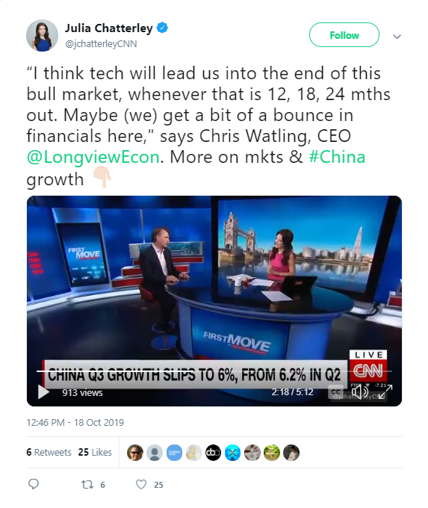Viewport: 428px width, 508px height.
Task: View the 6 Retweets list
Action: click(49, 452)
